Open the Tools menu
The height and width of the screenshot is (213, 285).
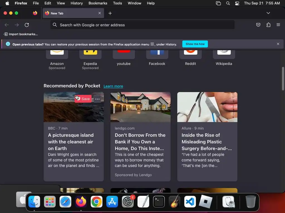[x=117, y=3]
